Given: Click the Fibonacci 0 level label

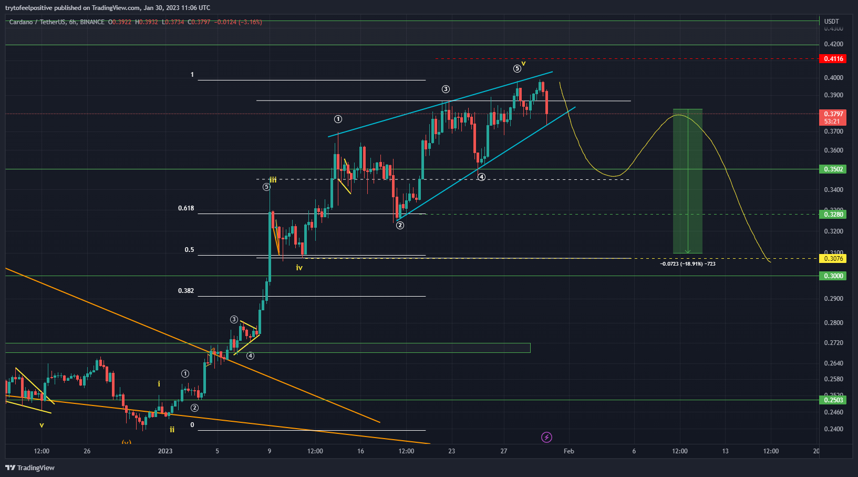Looking at the screenshot, I should tap(192, 425).
